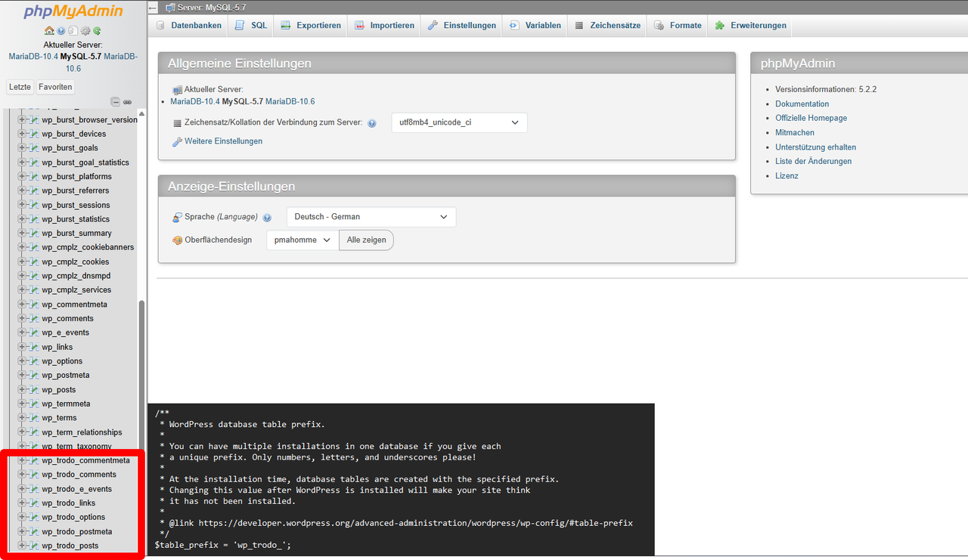The width and height of the screenshot is (968, 560).
Task: Select the wp_cmplz_cookiebanners table
Action: (88, 247)
